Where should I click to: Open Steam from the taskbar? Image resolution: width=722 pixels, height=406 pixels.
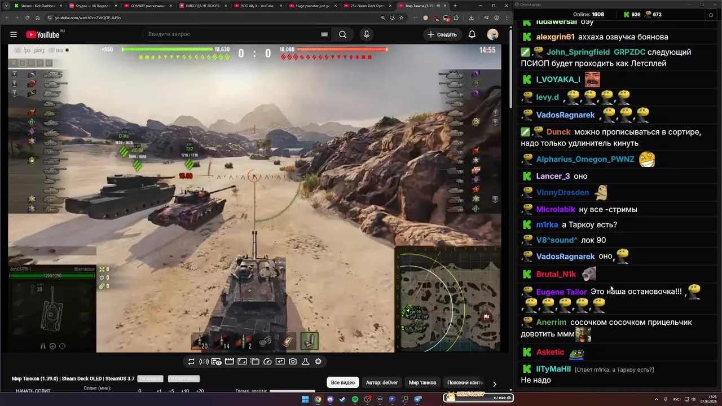click(342, 399)
